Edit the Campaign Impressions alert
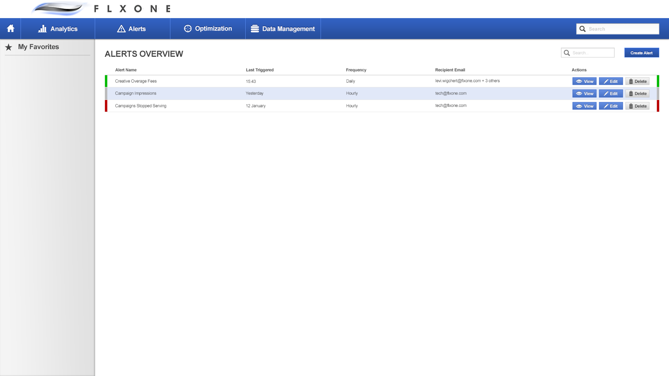This screenshot has height=376, width=669. pos(610,94)
